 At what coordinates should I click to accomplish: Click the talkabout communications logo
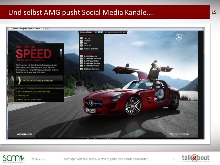(196, 158)
